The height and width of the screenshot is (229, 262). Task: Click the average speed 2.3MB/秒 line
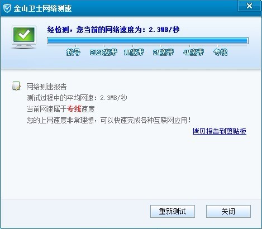tap(77, 98)
